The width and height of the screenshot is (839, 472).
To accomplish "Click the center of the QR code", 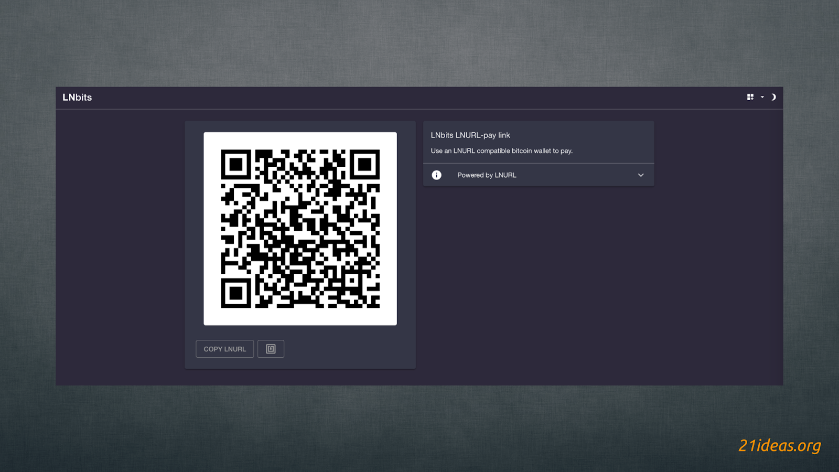I will (x=300, y=229).
